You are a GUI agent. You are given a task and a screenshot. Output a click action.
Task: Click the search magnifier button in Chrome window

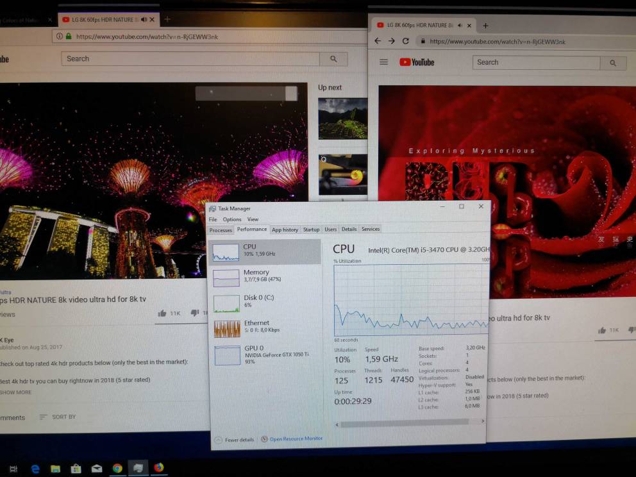(x=613, y=63)
